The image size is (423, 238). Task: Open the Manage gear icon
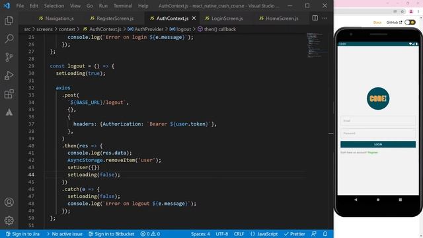tap(9, 220)
